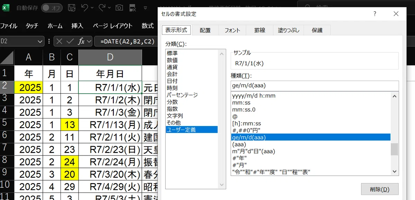The width and height of the screenshot is (415, 200).
Task: Click the help question mark in dialog
Action: [375, 14]
